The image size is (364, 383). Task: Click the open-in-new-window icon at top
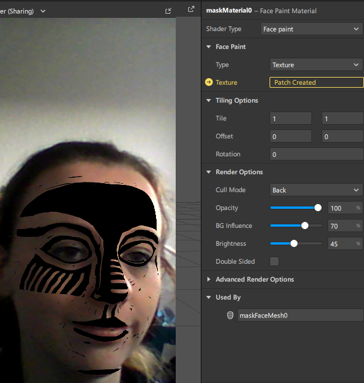point(191,10)
